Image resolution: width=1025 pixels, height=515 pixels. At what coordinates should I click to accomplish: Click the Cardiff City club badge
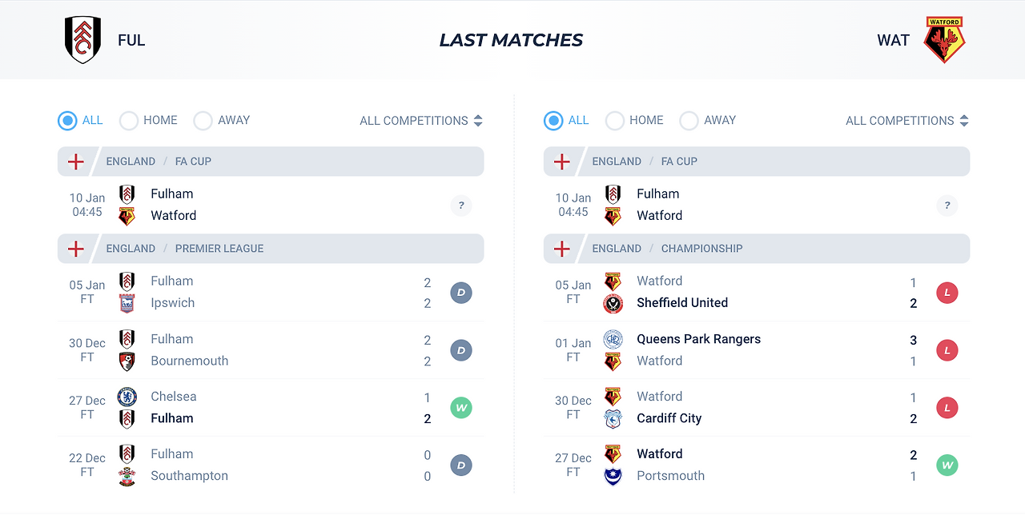pos(613,418)
